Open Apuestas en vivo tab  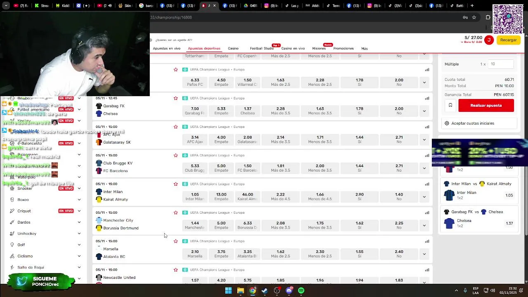(x=167, y=48)
